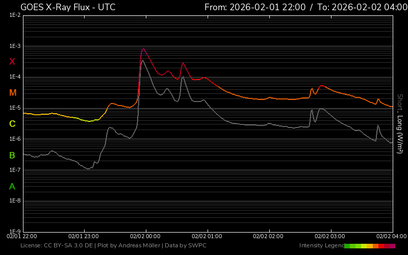408x255 pixels.
Task: Select the 02/02 02:00 time axis label
Action: 268,237
